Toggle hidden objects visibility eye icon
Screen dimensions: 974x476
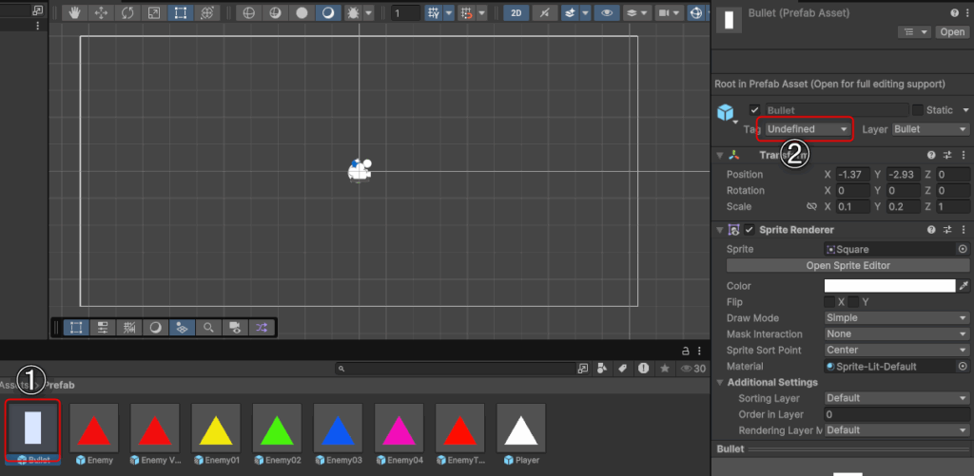(608, 13)
